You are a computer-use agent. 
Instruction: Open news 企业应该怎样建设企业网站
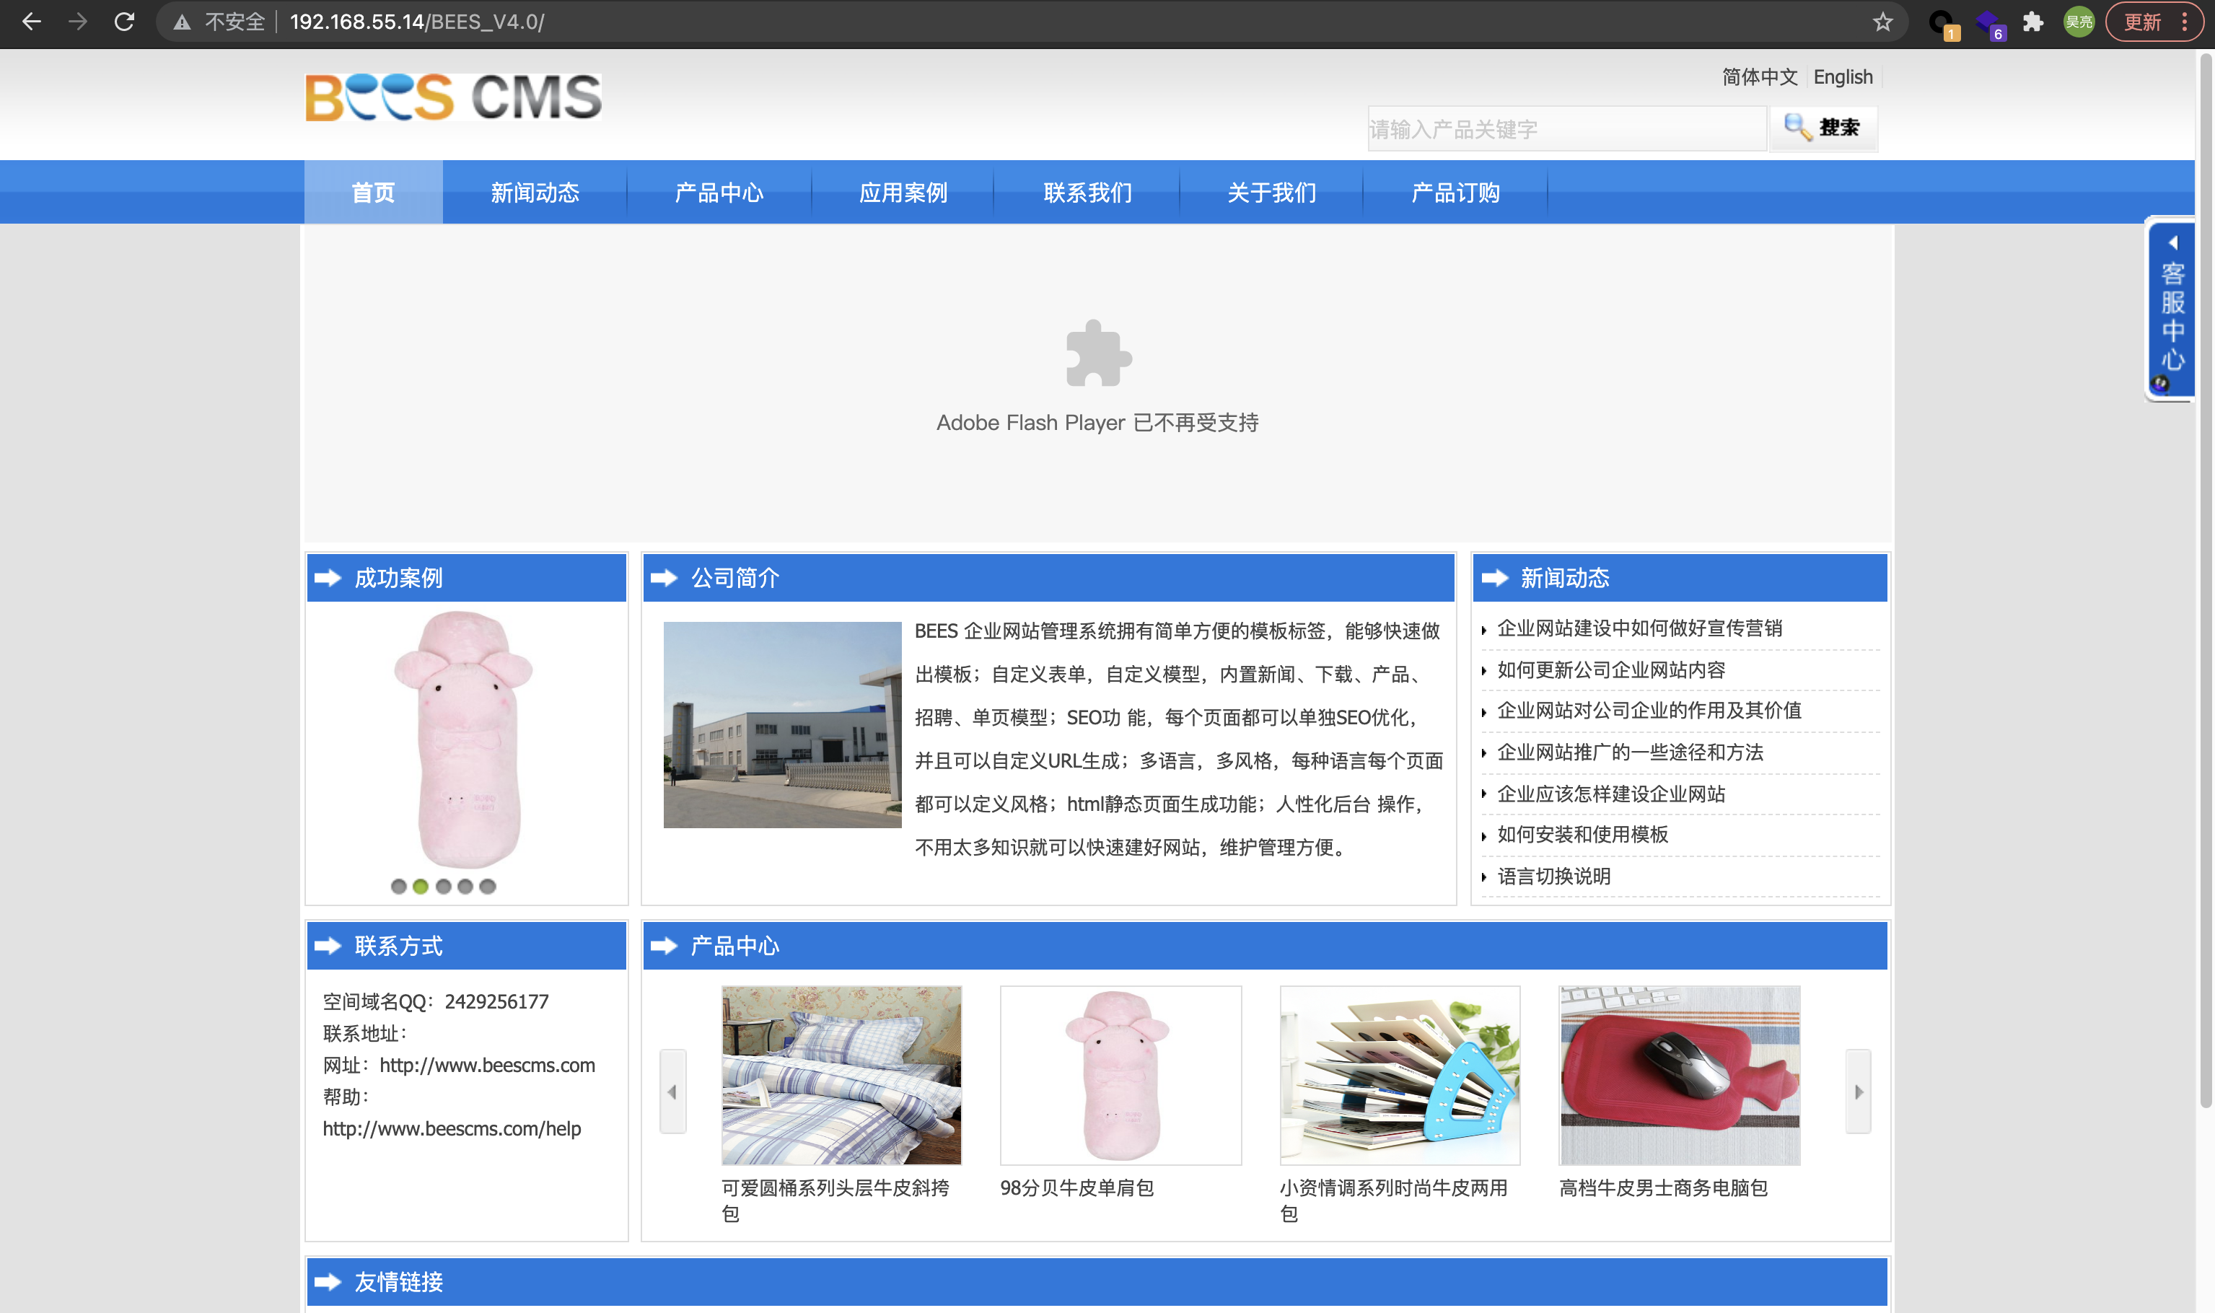coord(1611,794)
